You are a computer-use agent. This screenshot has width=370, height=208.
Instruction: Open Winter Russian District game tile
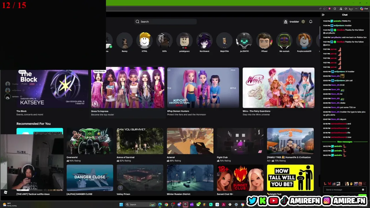(x=190, y=178)
